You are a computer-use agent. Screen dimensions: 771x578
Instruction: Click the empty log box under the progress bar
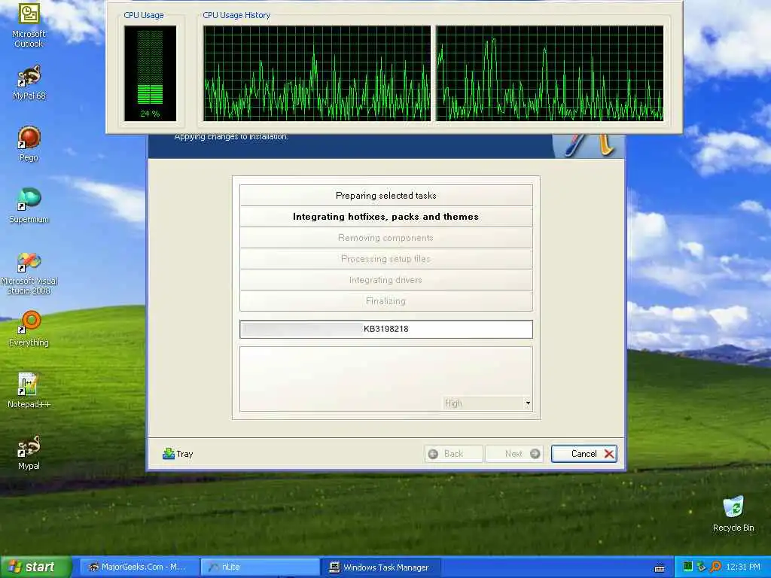(x=386, y=379)
